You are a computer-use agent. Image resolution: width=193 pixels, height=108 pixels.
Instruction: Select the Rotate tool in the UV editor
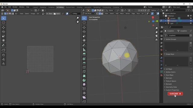[3, 32]
